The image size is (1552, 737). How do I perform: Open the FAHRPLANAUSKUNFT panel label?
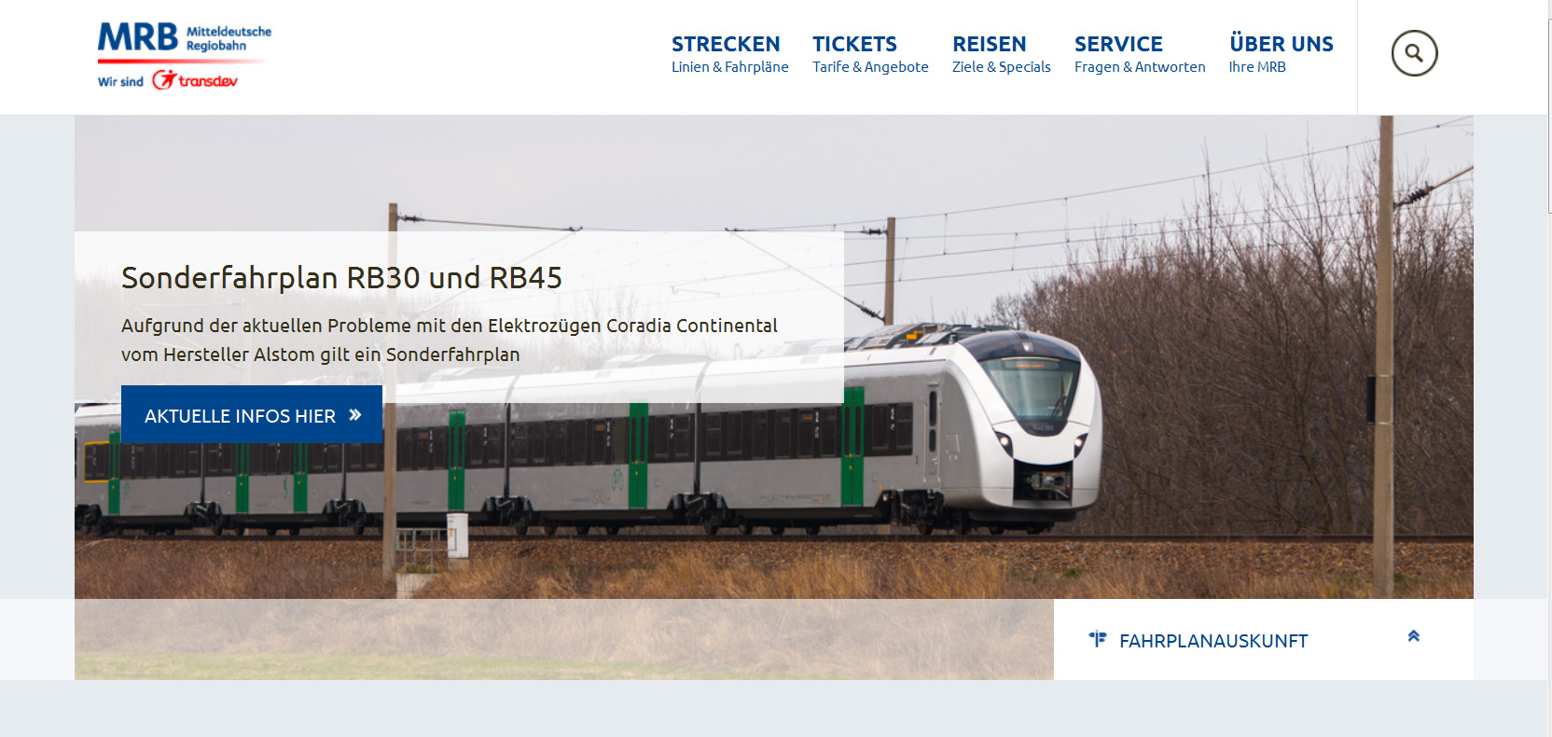pos(1213,641)
